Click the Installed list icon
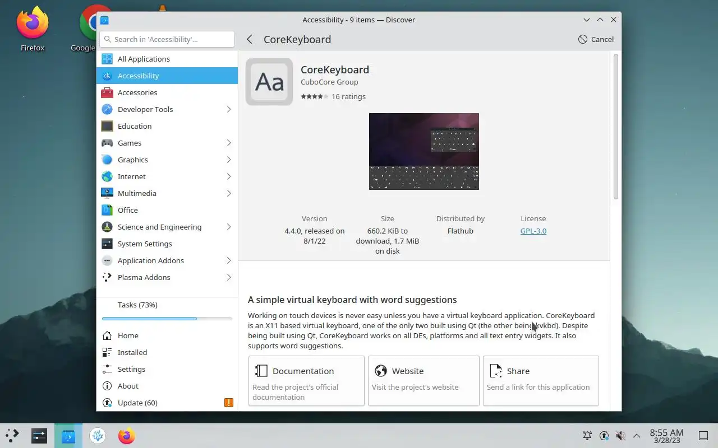 click(107, 352)
